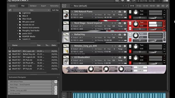
Task: Toggle mute on Metales_korg_pa_600
Action: (130, 51)
